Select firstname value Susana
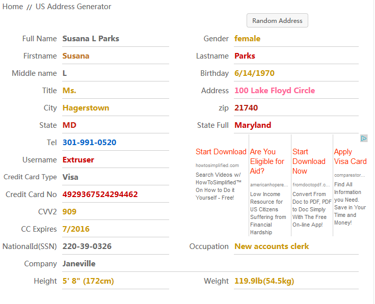This screenshot has width=375, height=304. pos(76,56)
